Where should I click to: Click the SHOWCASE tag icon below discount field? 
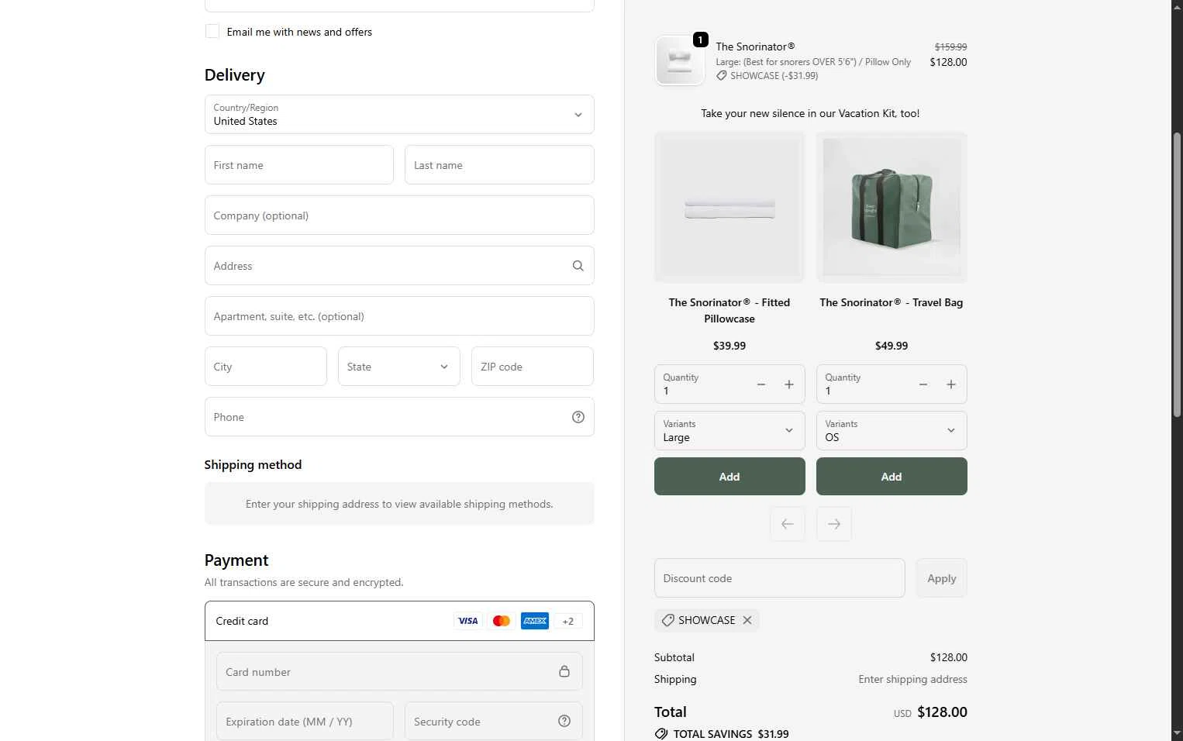667,620
